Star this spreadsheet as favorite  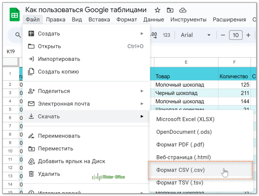coord(157,10)
